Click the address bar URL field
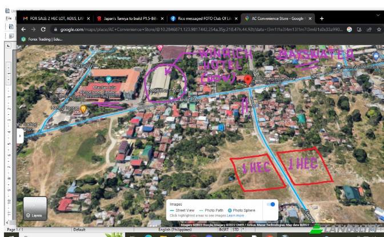The height and width of the screenshot is (237, 384). (200, 29)
